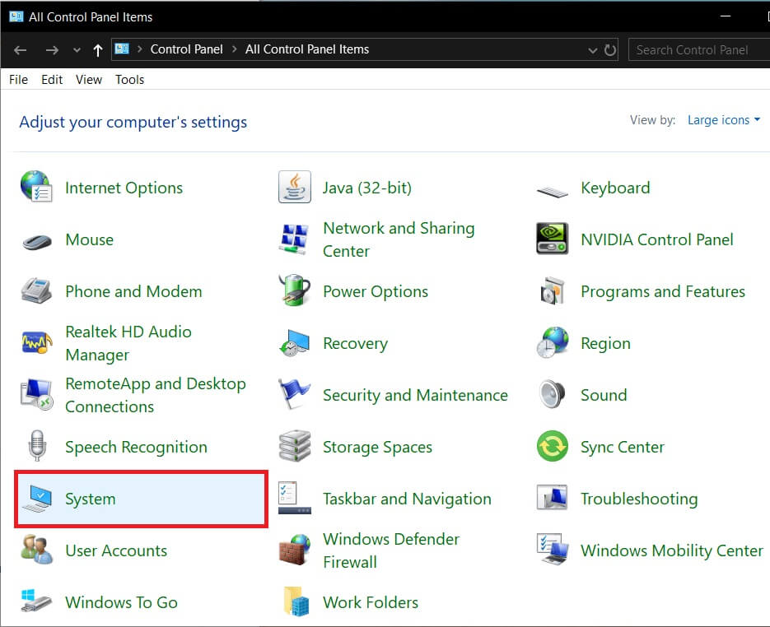Open the Storage Spaces link text
Viewport: 770px width, 627px height.
pos(378,447)
